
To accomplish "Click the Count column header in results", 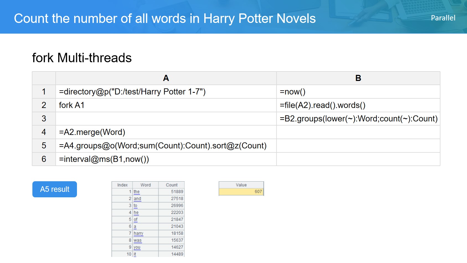I will point(172,185).
